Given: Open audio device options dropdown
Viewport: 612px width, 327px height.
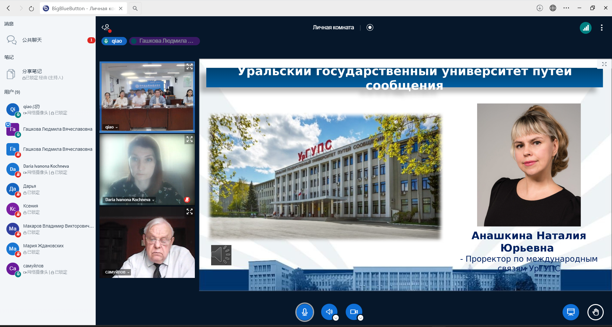Looking at the screenshot, I should tap(336, 318).
